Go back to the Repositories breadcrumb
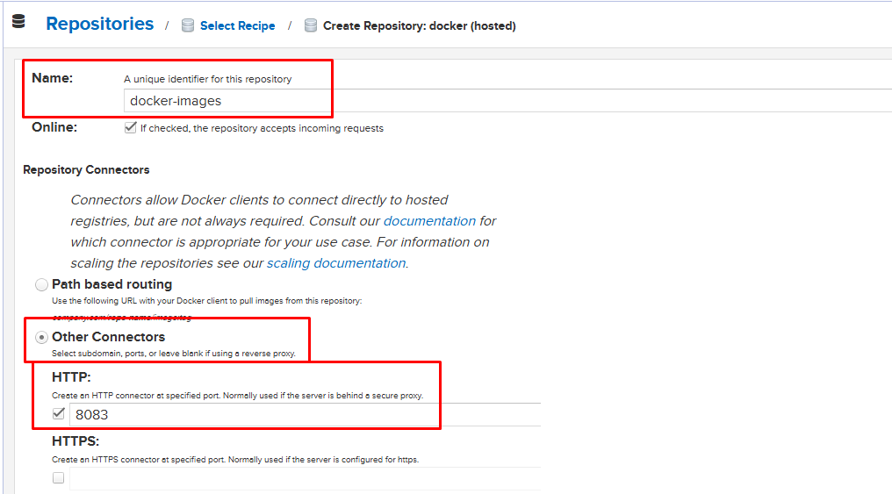This screenshot has width=892, height=494. tap(99, 25)
